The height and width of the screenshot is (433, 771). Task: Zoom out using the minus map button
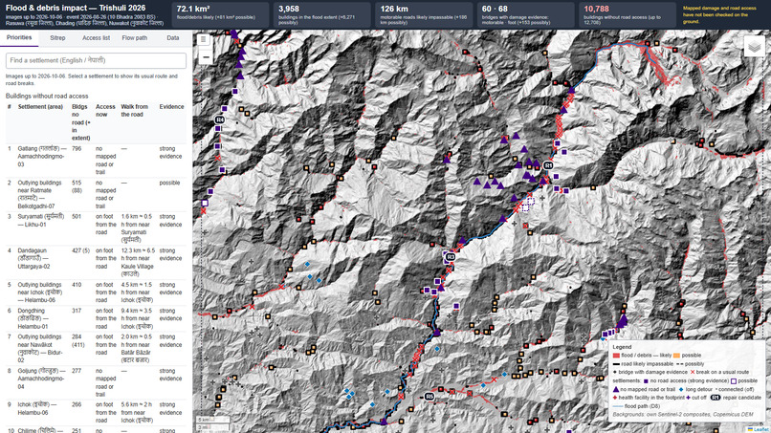pyautogui.click(x=205, y=57)
